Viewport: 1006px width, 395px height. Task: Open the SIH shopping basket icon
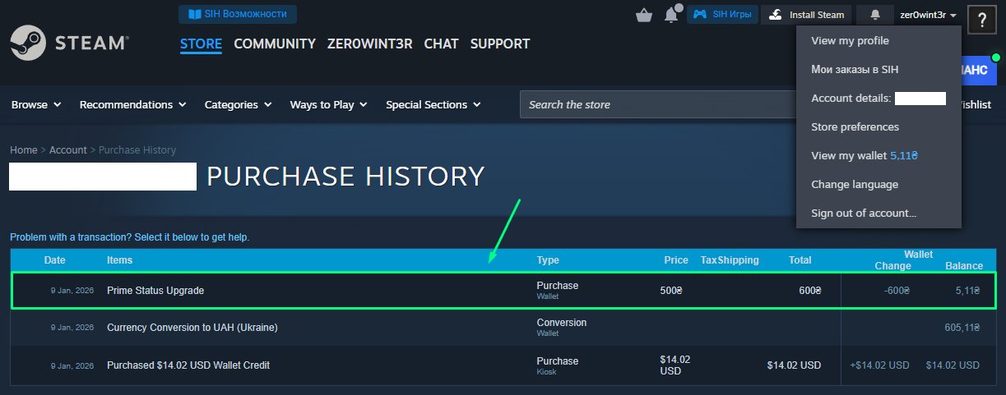pyautogui.click(x=644, y=15)
